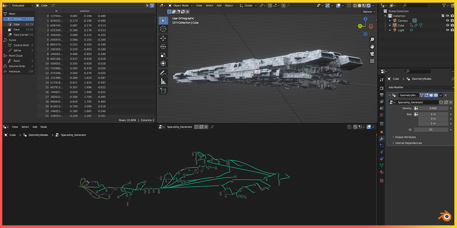Image resolution: width=457 pixels, height=228 pixels.
Task: Open the Node menu in the node editor
Action: point(43,127)
